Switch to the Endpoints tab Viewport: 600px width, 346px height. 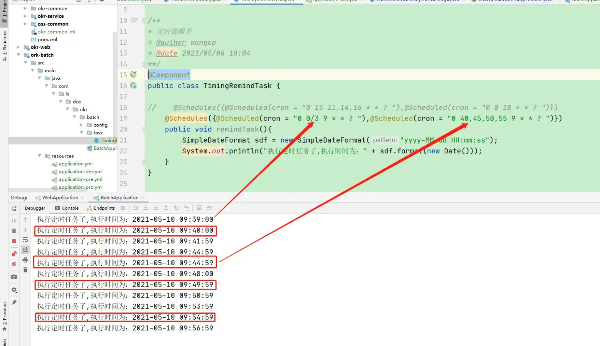click(104, 208)
